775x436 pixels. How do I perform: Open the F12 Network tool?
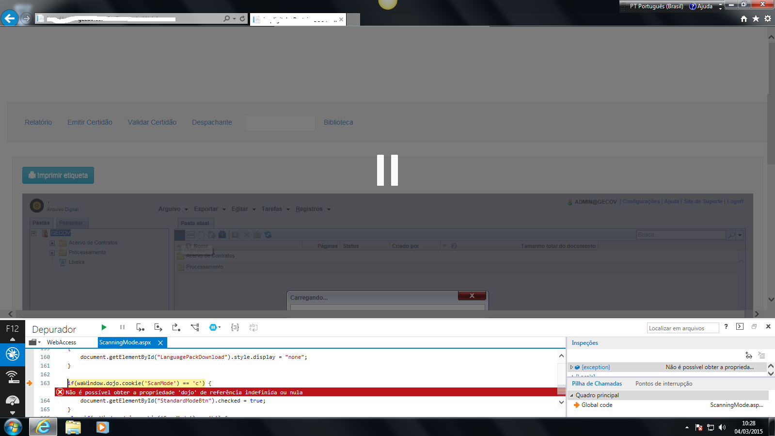coord(13,377)
